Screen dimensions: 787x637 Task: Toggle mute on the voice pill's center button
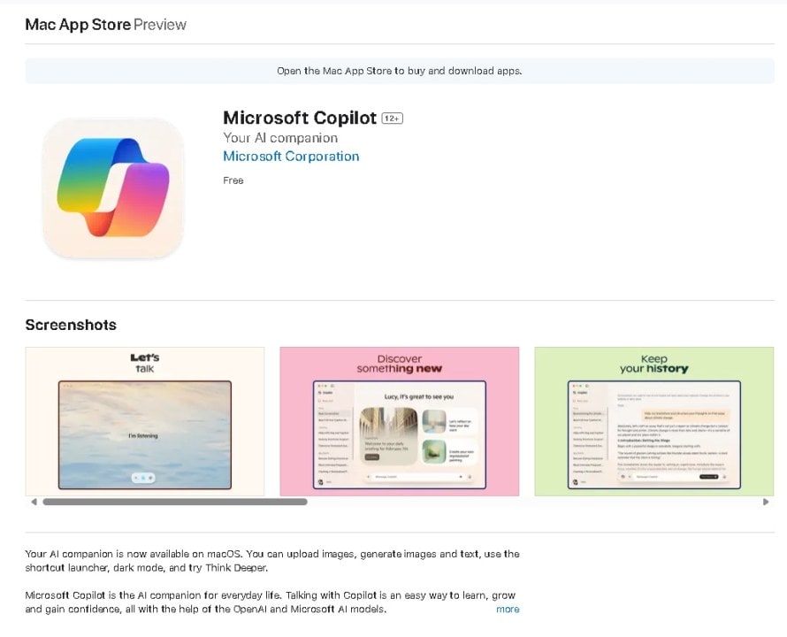click(144, 476)
